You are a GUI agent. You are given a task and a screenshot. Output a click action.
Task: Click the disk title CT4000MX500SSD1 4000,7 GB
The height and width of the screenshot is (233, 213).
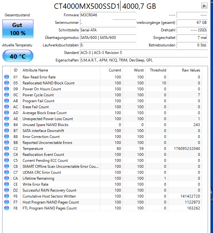click(105, 6)
